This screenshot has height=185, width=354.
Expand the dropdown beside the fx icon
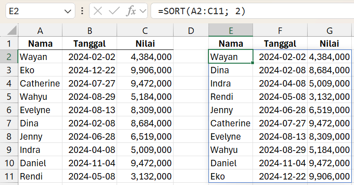click(x=143, y=11)
